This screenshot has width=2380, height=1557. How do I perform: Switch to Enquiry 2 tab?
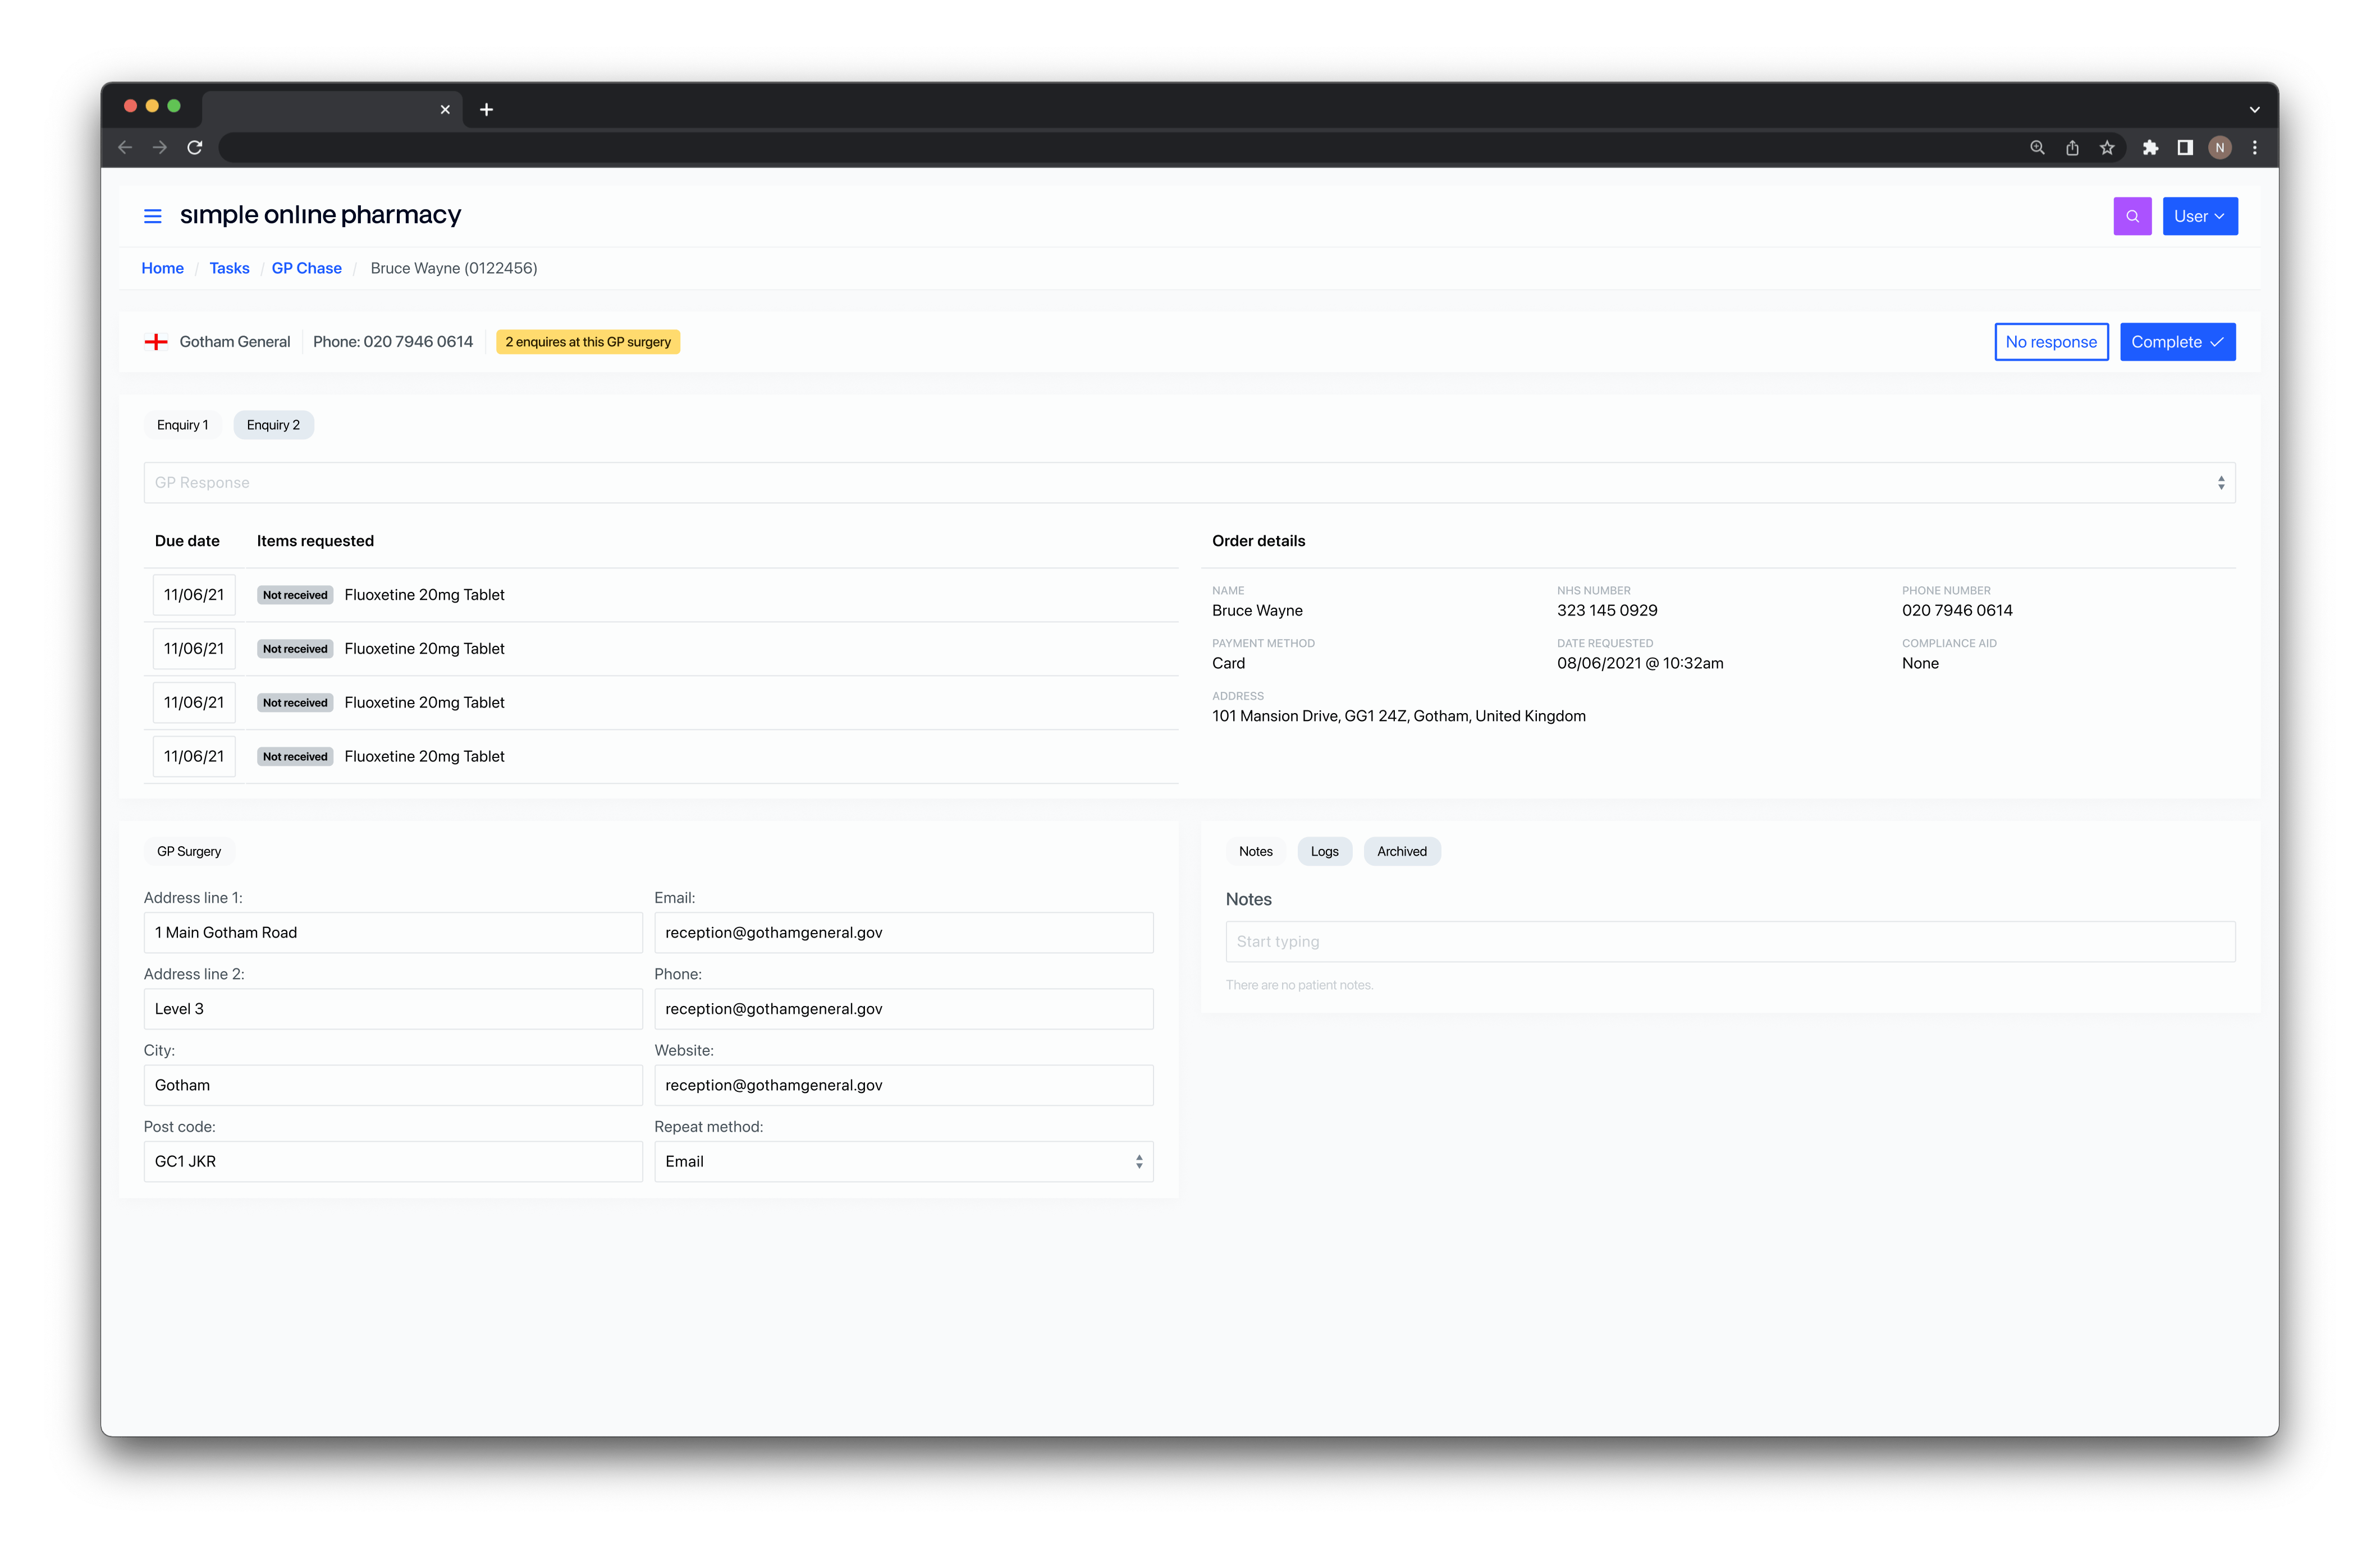point(273,425)
